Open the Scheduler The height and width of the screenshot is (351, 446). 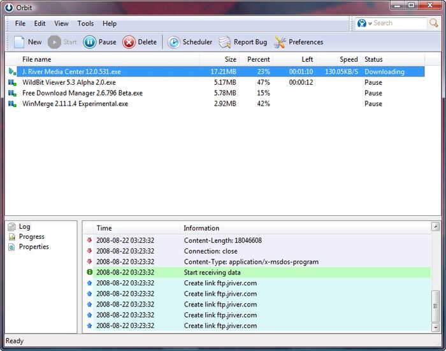click(x=174, y=42)
